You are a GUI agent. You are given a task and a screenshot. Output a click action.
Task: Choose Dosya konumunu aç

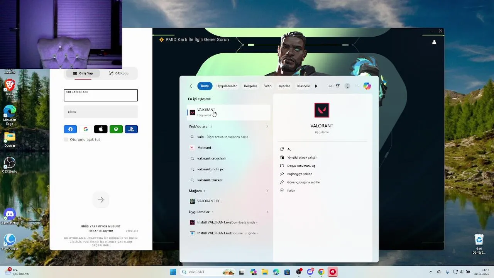(x=298, y=166)
